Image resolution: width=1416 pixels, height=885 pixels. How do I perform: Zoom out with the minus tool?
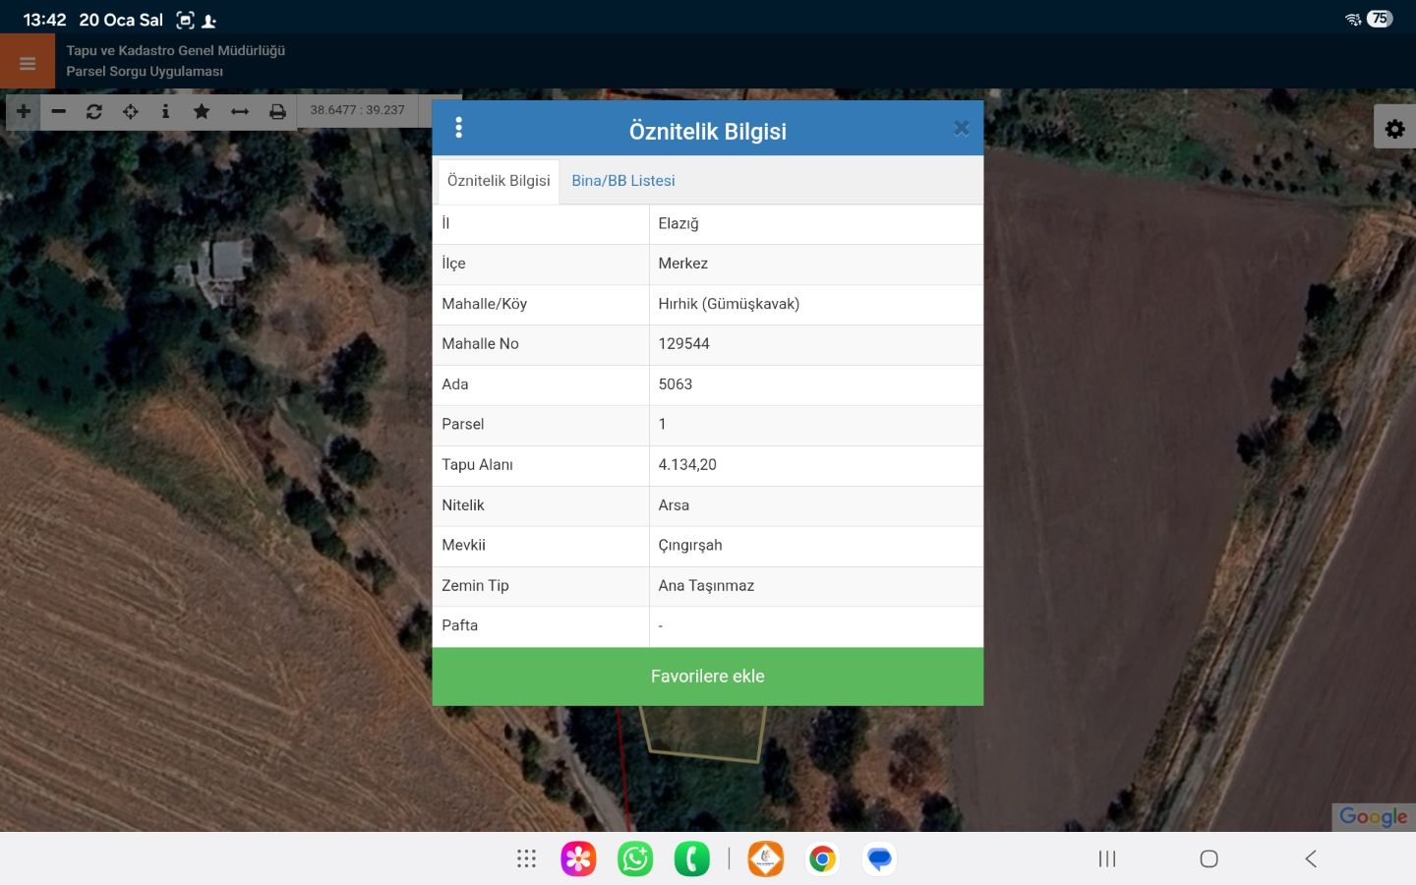click(59, 111)
